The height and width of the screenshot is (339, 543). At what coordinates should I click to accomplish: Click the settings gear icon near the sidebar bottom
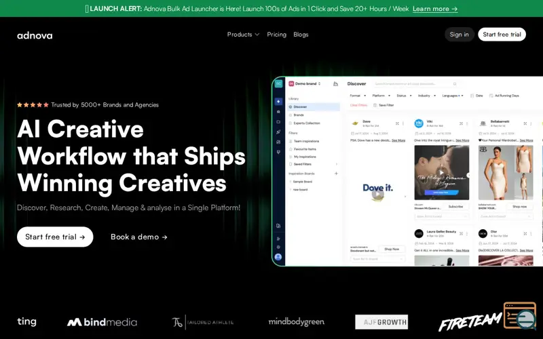(x=278, y=247)
